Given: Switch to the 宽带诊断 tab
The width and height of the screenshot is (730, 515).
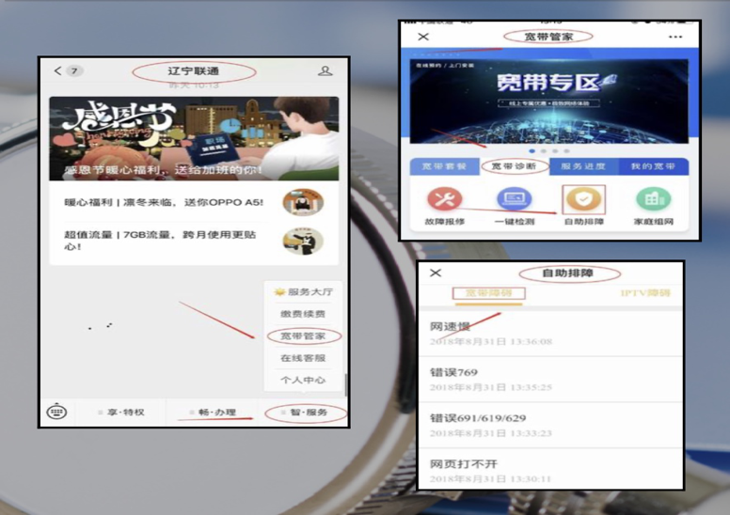Looking at the screenshot, I should point(515,166).
